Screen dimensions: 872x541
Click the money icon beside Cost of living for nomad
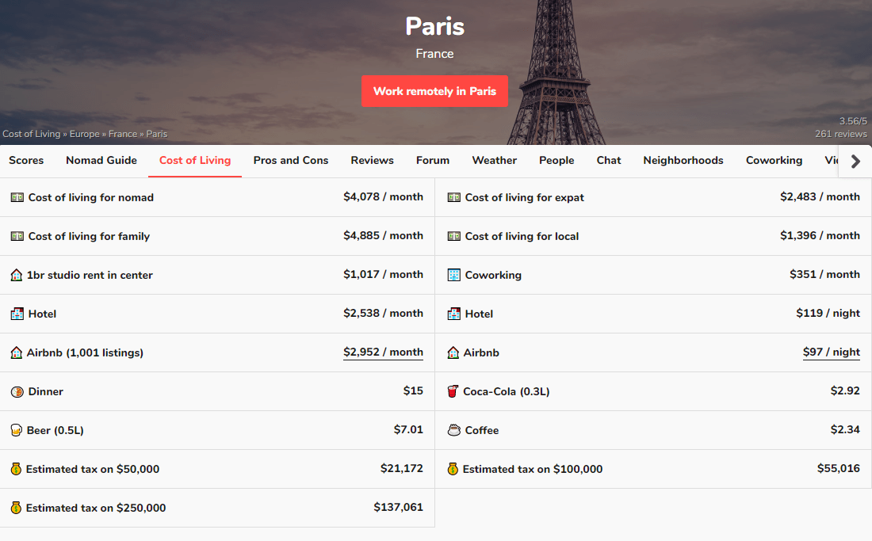17,197
